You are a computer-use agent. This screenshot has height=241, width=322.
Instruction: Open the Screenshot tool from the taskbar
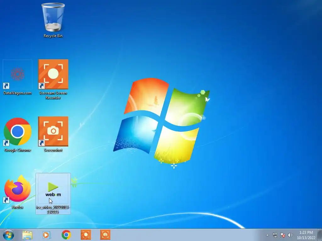tap(105, 235)
